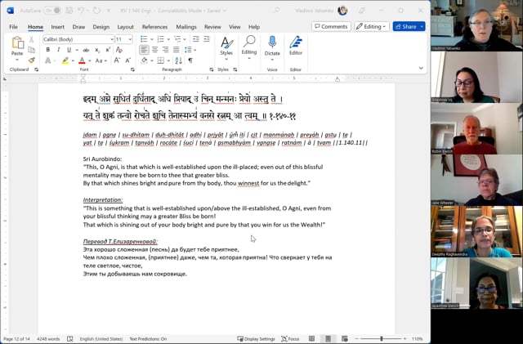Start Dictate with the microphone icon

272,43
